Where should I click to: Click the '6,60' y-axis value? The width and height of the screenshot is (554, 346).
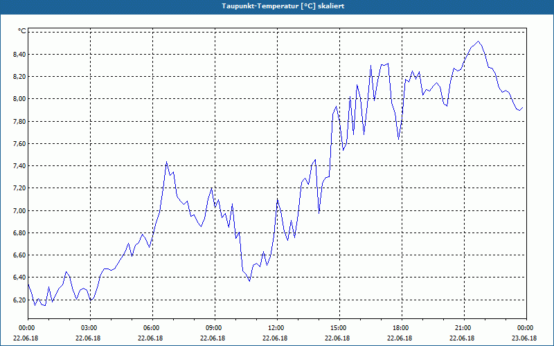click(20, 255)
